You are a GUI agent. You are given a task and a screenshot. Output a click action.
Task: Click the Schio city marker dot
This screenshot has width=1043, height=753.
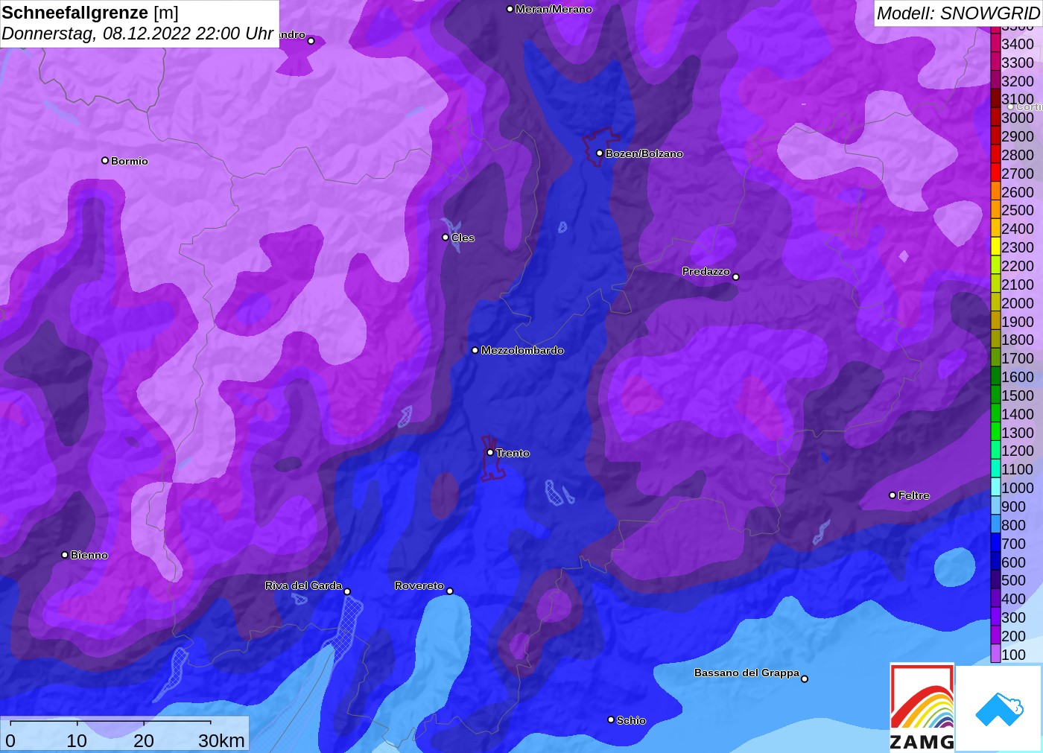click(x=611, y=719)
